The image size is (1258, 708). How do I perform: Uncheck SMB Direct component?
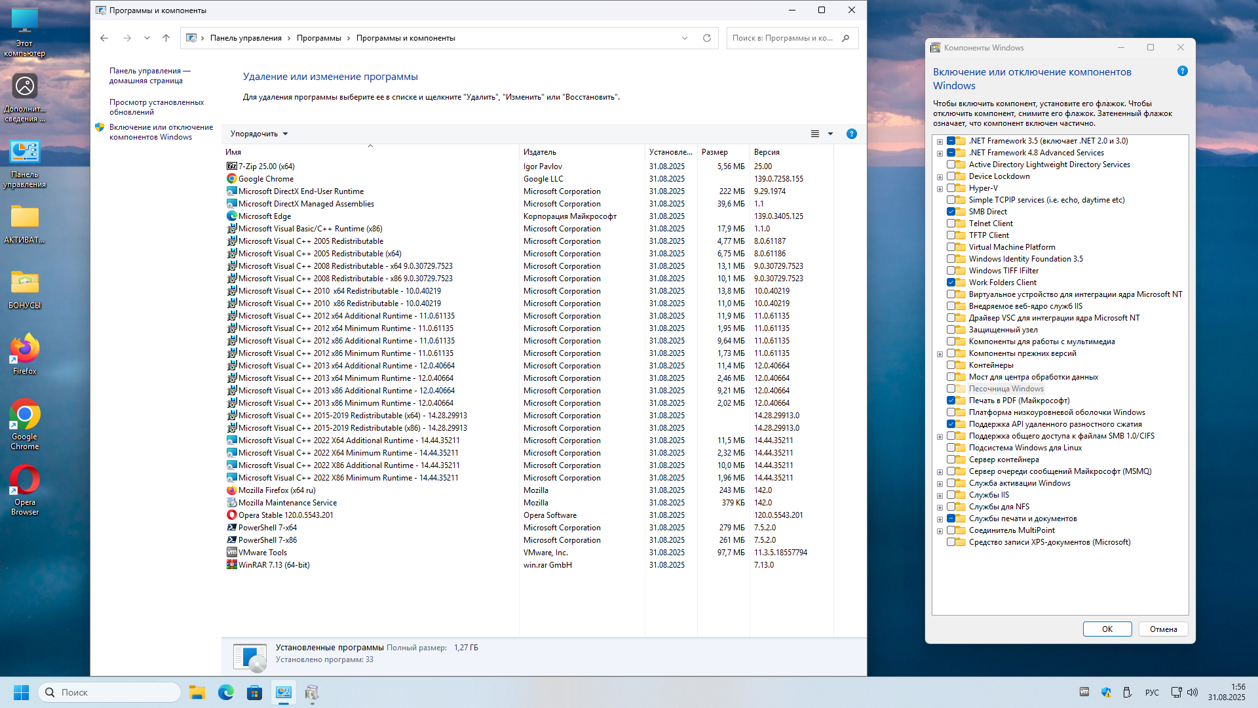coord(951,212)
